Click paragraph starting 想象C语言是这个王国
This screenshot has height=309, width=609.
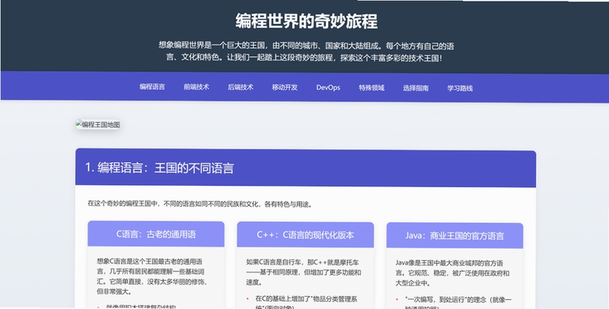tap(153, 276)
